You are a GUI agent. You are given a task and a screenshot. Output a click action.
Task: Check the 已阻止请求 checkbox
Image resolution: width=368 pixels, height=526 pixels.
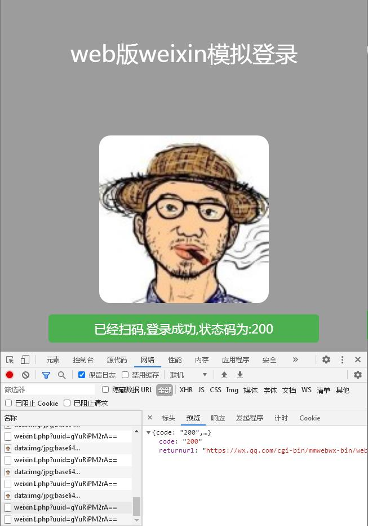tap(67, 403)
